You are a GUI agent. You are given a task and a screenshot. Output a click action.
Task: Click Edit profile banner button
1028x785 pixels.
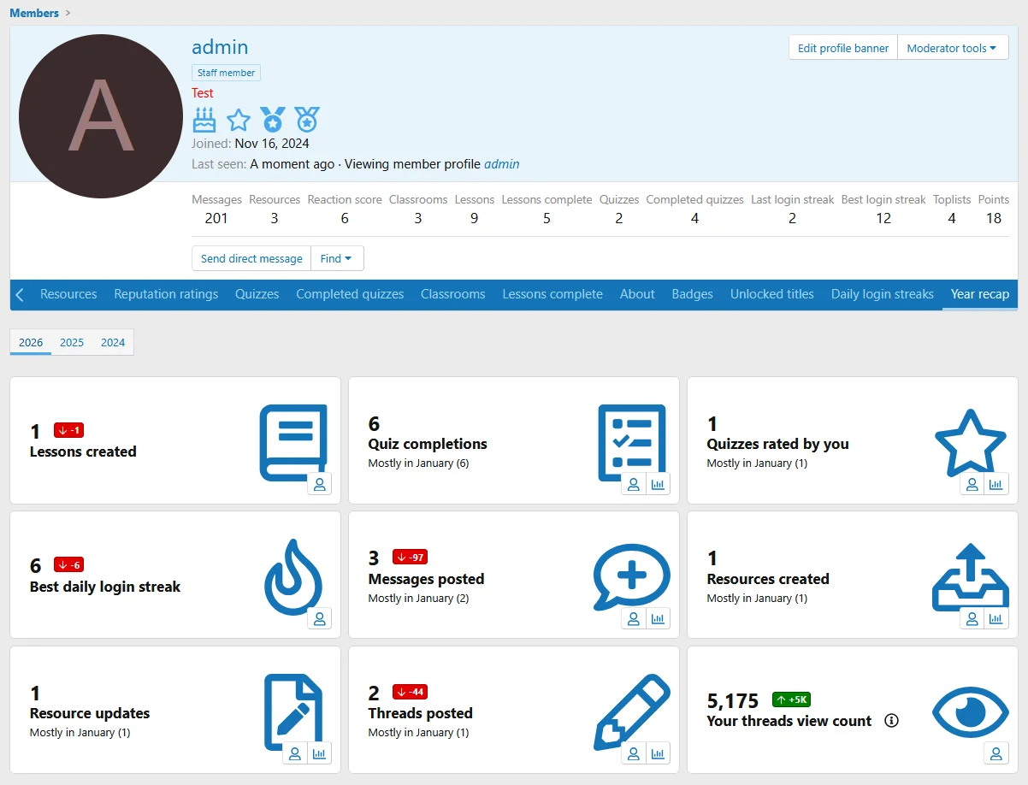point(842,48)
